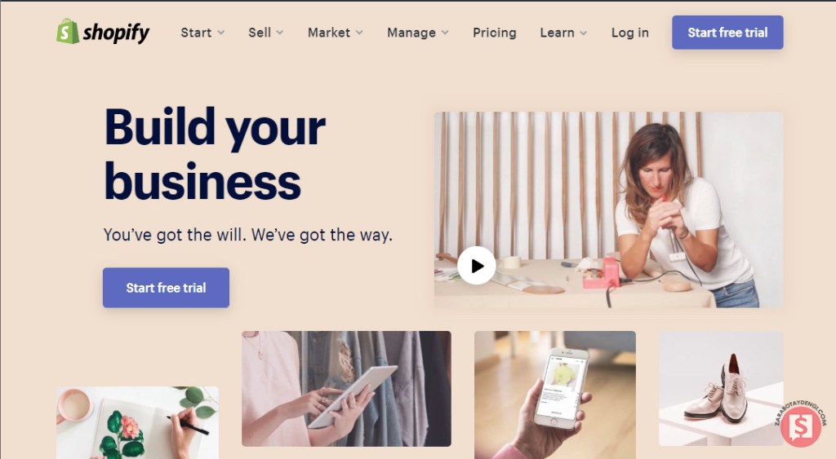Screen dimensions: 836x459
Task: Expand the Sell dropdown arrow
Action: (280, 33)
